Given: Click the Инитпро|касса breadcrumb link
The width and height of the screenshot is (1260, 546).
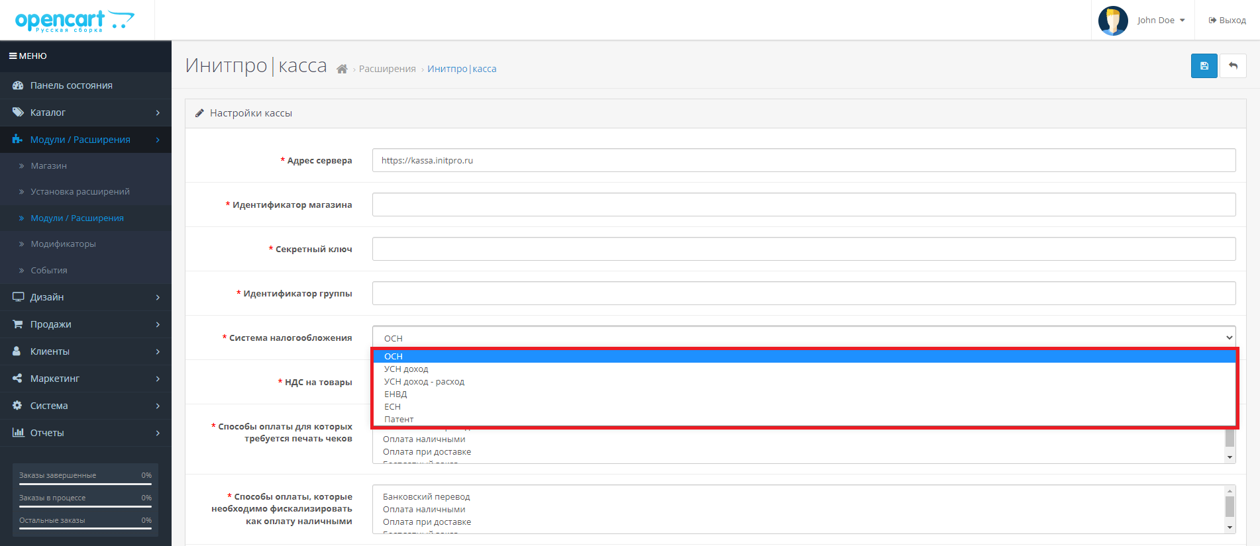Looking at the screenshot, I should pos(462,69).
